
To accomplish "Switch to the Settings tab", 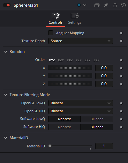I will click(75, 19).
